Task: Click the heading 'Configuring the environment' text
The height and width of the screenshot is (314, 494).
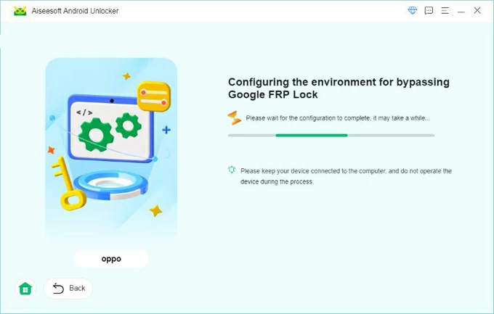Action: [x=339, y=88]
